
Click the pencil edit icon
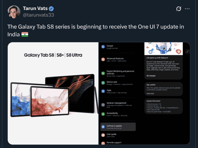point(187,51)
